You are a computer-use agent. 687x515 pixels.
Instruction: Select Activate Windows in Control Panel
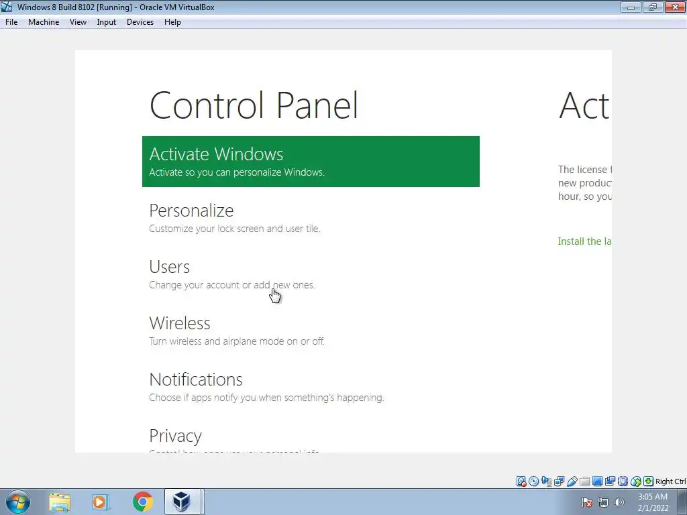[x=311, y=162]
